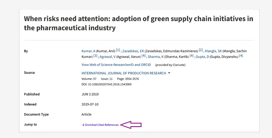272x138 pixels.
Task: Open author link Agrawal, V
Action: [x=108, y=57]
